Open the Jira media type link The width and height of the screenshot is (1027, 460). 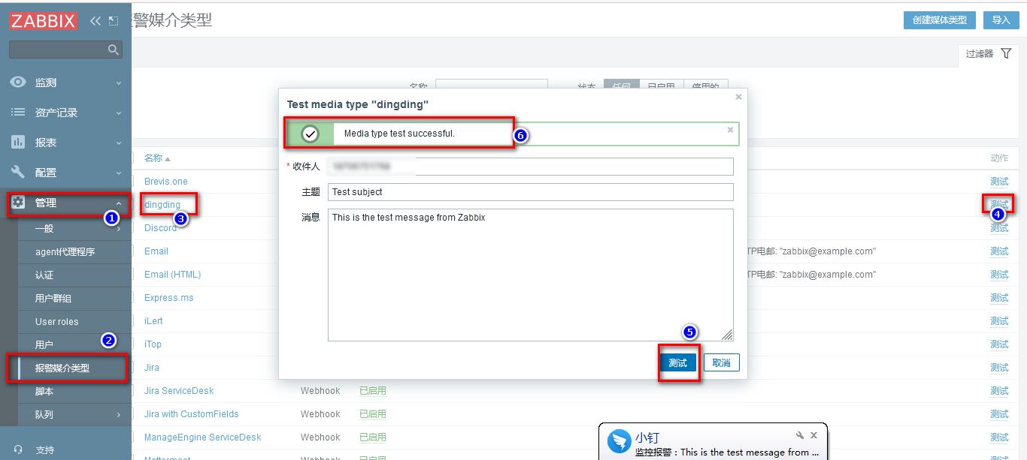pos(152,368)
